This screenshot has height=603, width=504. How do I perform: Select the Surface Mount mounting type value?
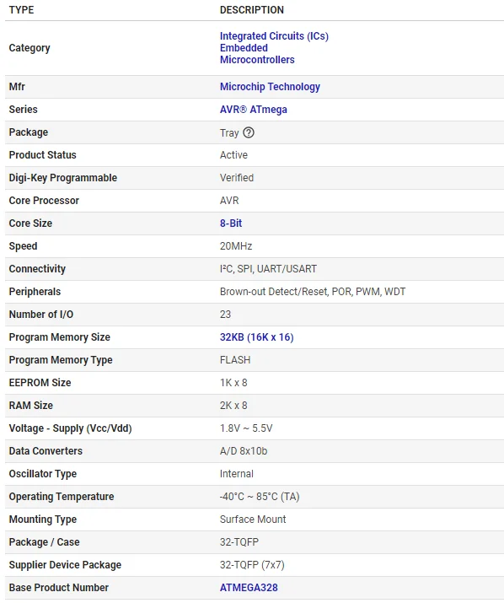click(253, 520)
